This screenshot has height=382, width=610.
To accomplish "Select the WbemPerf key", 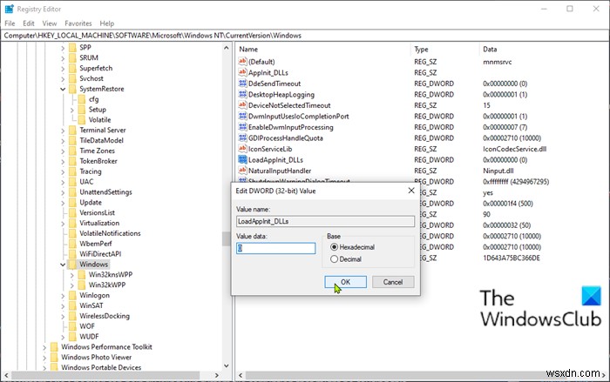I will [95, 244].
